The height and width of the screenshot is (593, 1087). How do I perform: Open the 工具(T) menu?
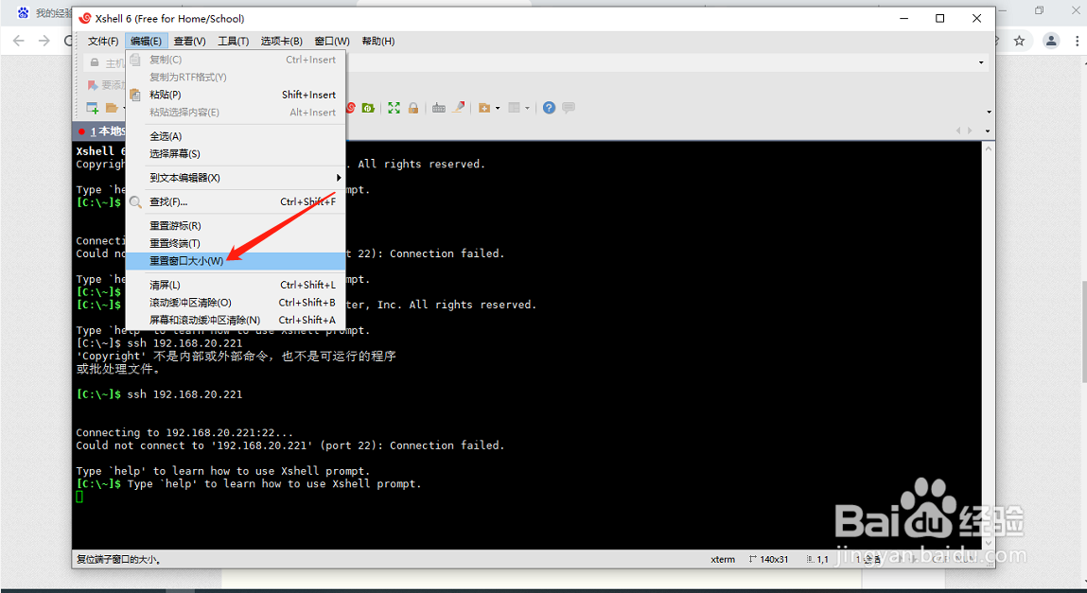tap(233, 42)
